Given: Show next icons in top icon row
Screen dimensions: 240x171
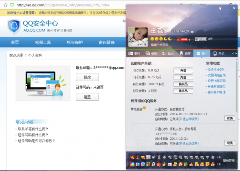Looking at the screenshot, I should coord(220,157).
